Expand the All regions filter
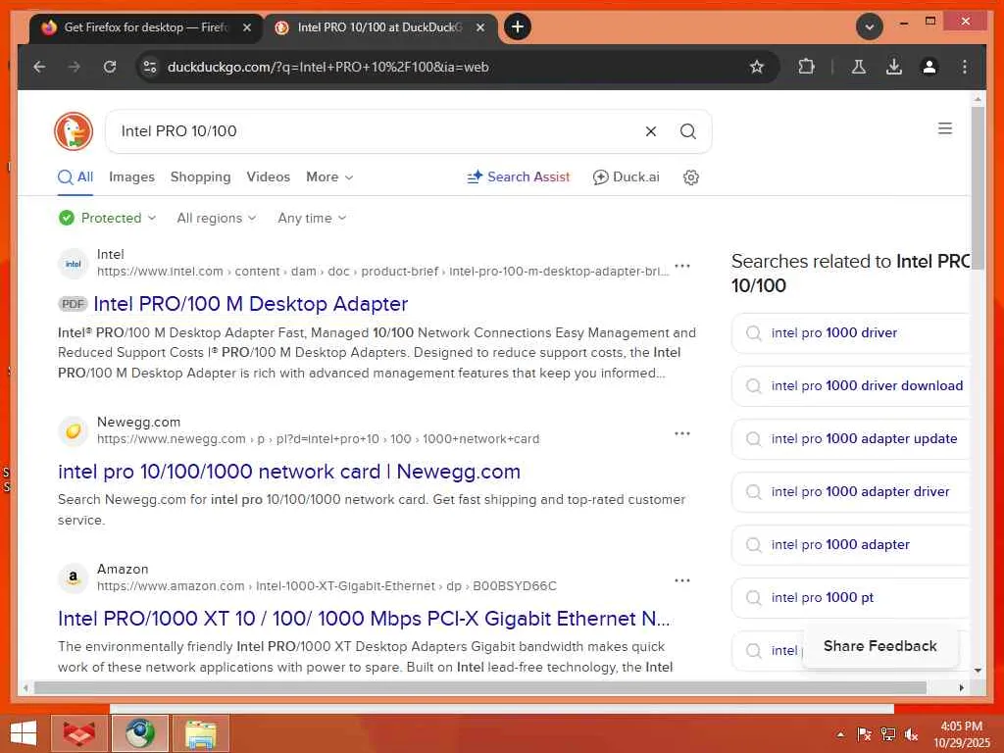The width and height of the screenshot is (1004, 753). click(x=217, y=219)
